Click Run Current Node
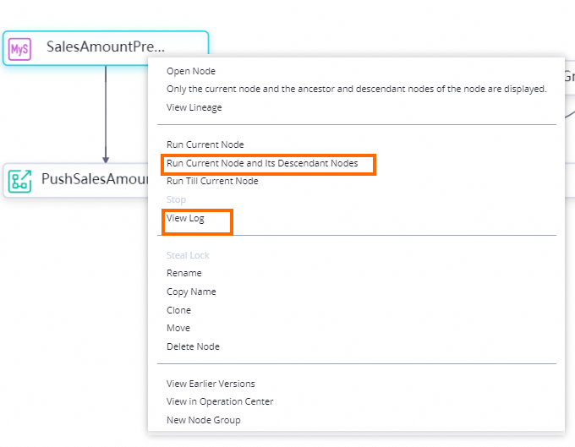The width and height of the screenshot is (575, 447). 205,144
